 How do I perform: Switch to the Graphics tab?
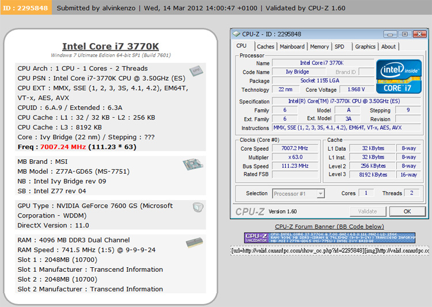coord(365,47)
